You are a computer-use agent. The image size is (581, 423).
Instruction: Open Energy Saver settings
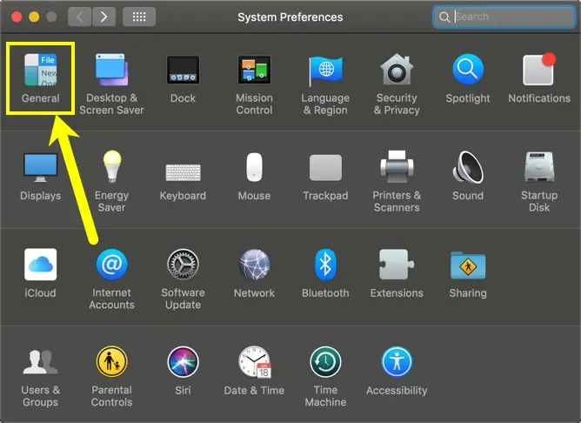111,181
